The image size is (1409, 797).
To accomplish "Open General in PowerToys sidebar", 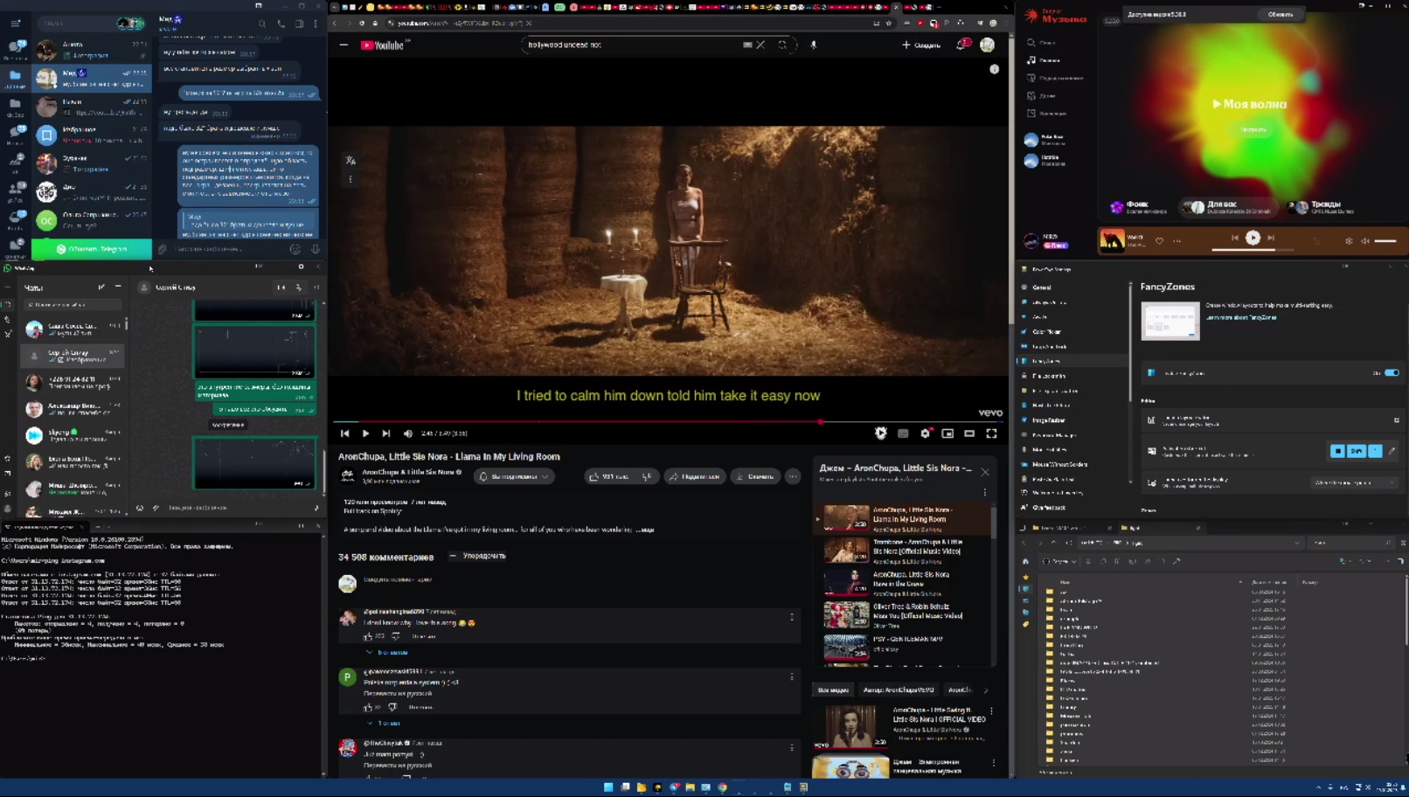I will tap(1042, 288).
